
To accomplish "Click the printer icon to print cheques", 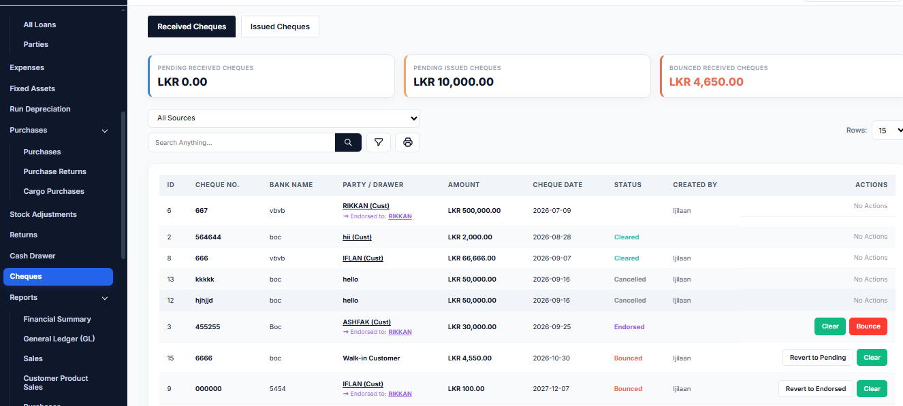I will [408, 143].
